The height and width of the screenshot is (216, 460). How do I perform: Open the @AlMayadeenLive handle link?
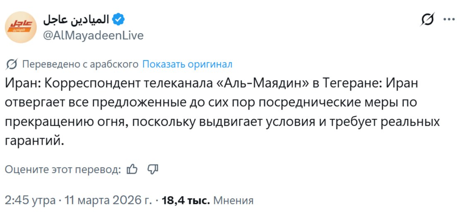click(93, 36)
